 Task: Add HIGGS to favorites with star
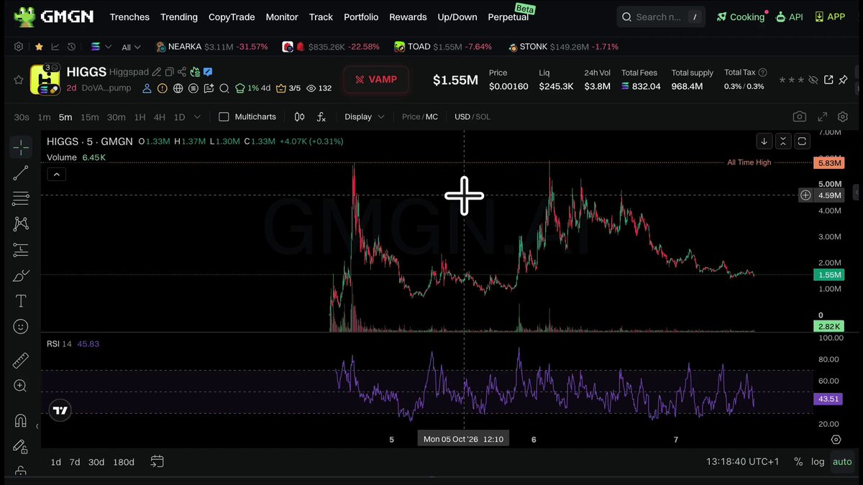[19, 80]
